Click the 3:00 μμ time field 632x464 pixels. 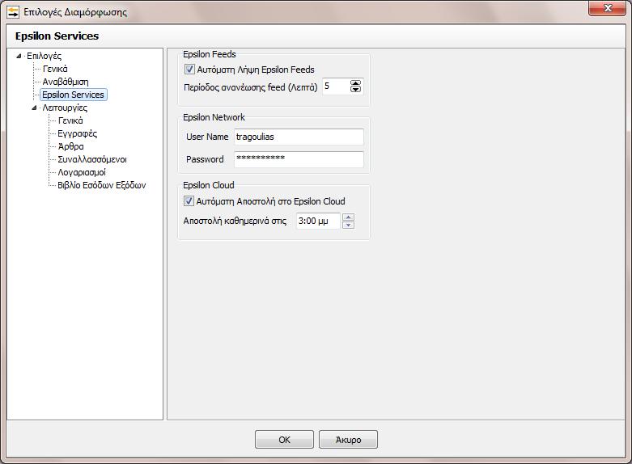point(318,221)
